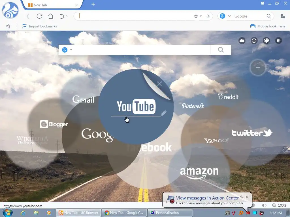Switch to New Tab - UC Browser taskbar button
290x217 pixels.
(x=79, y=213)
